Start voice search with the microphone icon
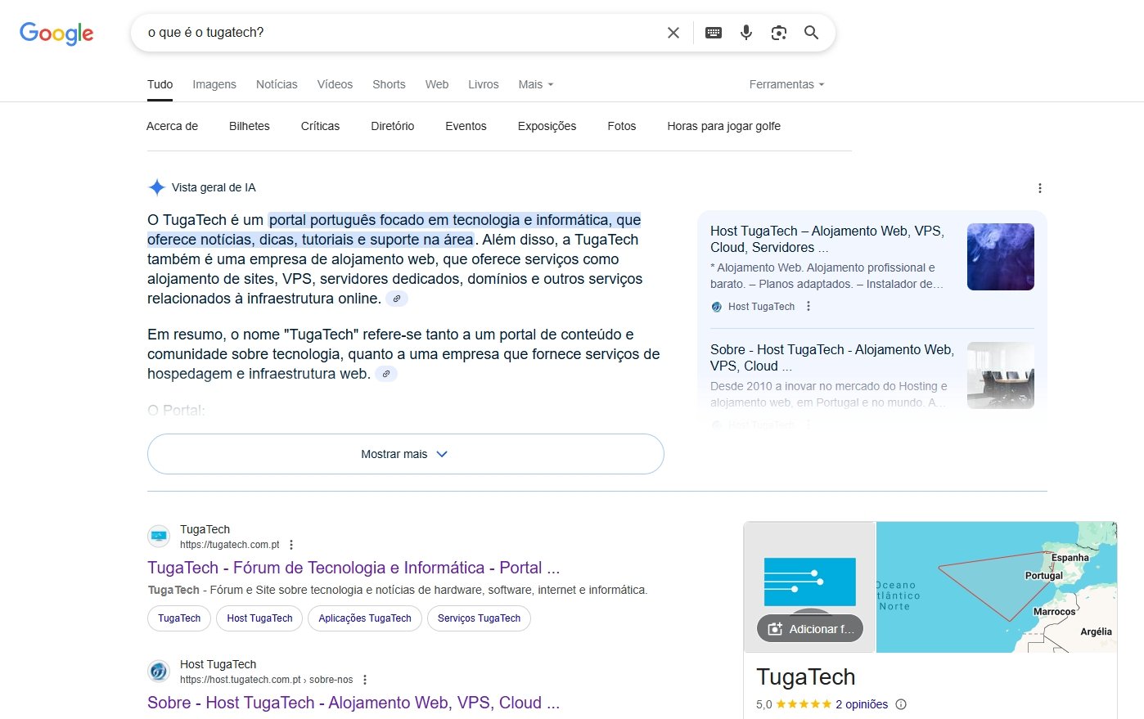This screenshot has height=719, width=1144. (746, 33)
